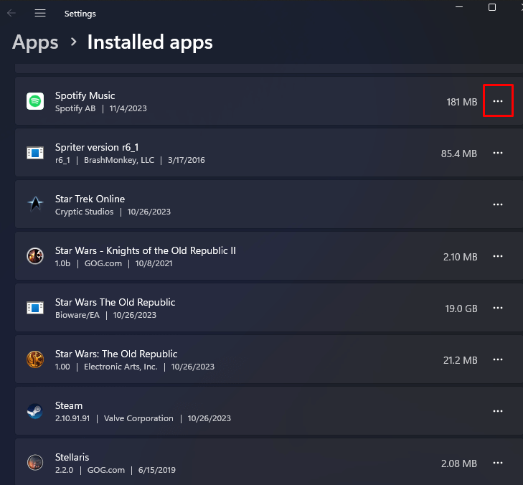Click the Bioware/EA Star Wars app icon
The height and width of the screenshot is (485, 523).
(35, 308)
